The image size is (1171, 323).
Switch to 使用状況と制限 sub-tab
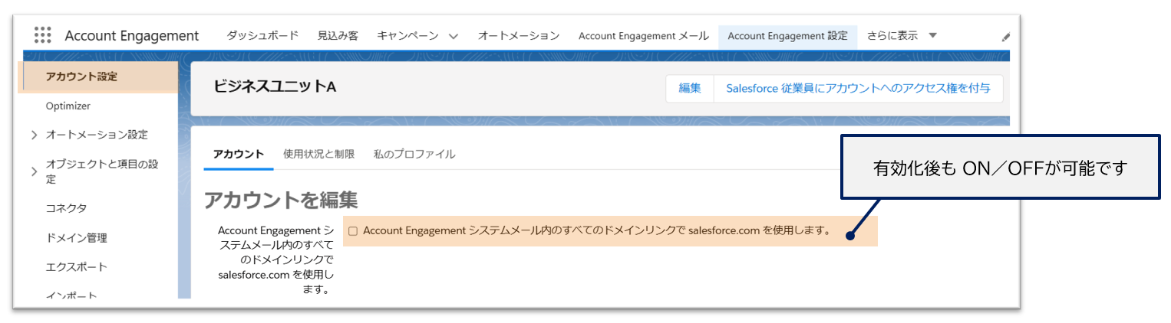pyautogui.click(x=318, y=154)
